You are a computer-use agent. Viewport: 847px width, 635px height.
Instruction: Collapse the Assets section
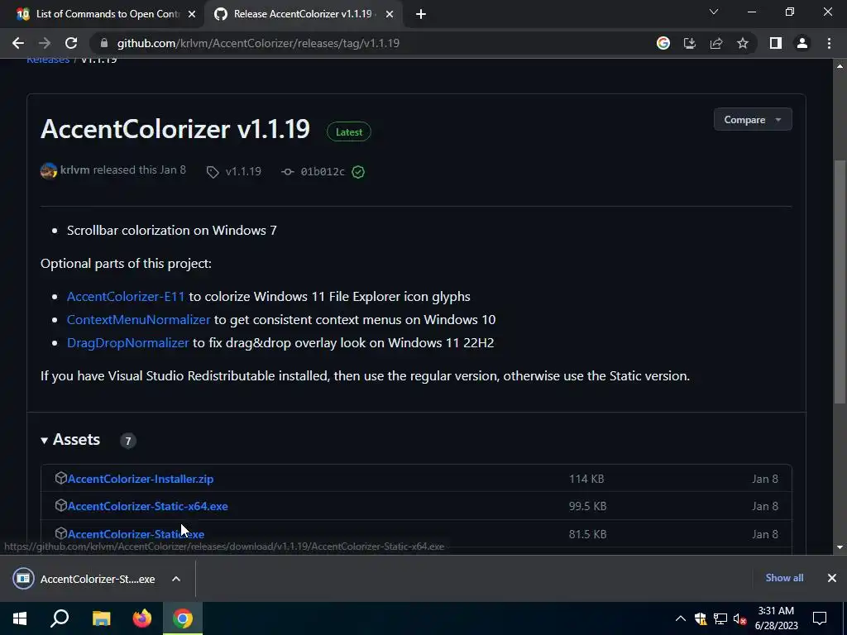(x=70, y=440)
